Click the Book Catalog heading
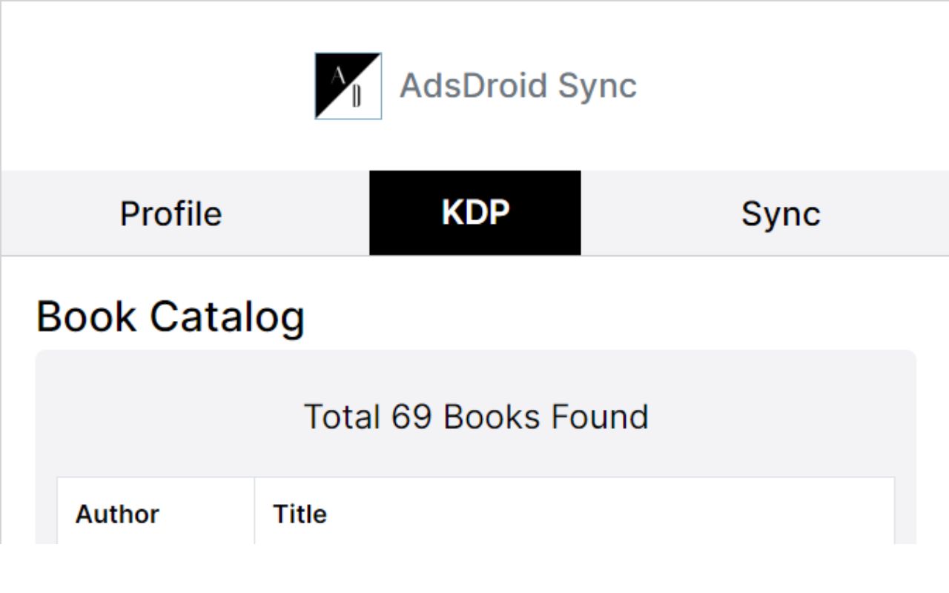 click(x=171, y=316)
